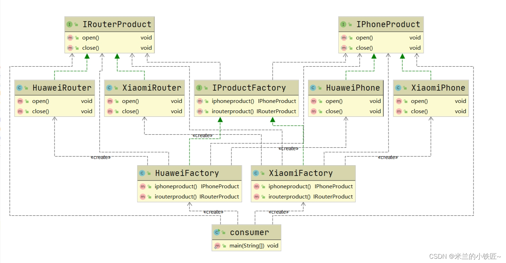Click method icon beside XiaomiFactory irouterproduct()
The image size is (506, 263).
pos(257,197)
